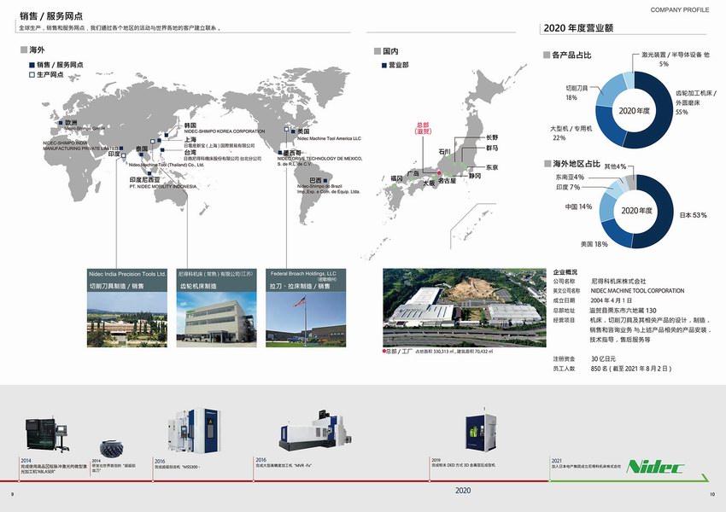Screen dimensions: 726x512
Task: Click the red headquarters dot in Shiga
Action: click(440, 173)
